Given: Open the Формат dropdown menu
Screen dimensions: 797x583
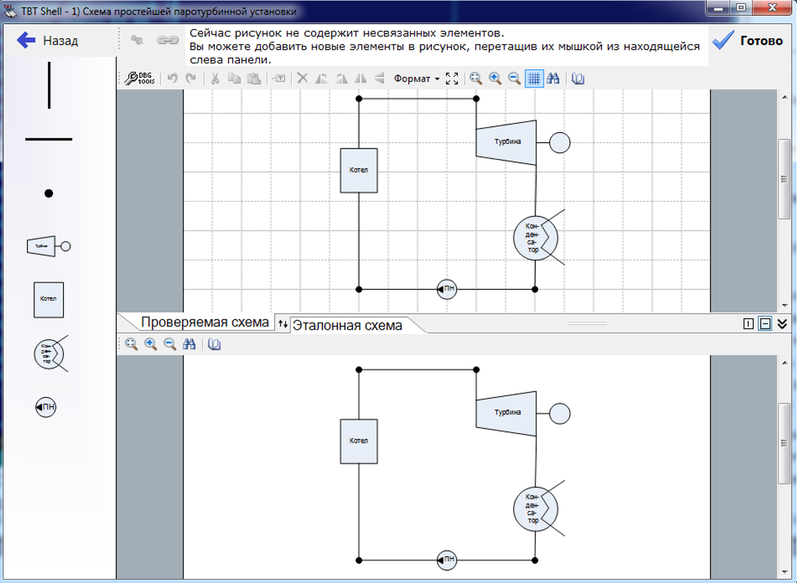Looking at the screenshot, I should [417, 78].
